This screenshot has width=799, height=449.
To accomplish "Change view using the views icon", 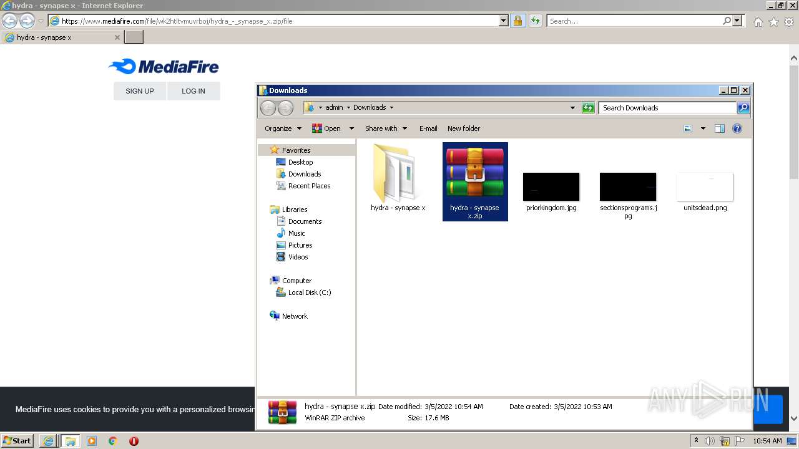I will click(688, 128).
